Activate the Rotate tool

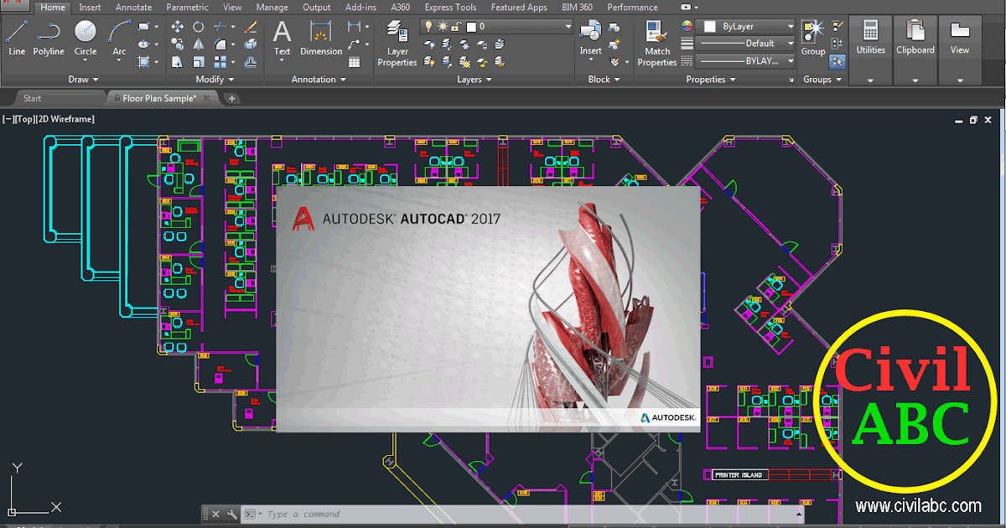click(x=199, y=27)
